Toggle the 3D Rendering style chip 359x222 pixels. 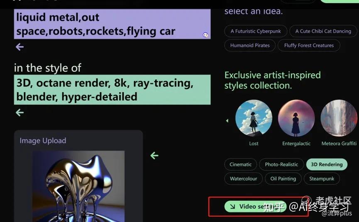(327, 164)
